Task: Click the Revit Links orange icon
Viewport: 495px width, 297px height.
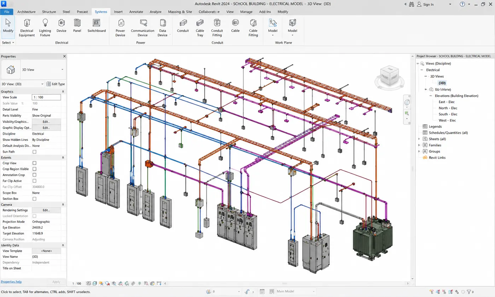Action: point(425,158)
